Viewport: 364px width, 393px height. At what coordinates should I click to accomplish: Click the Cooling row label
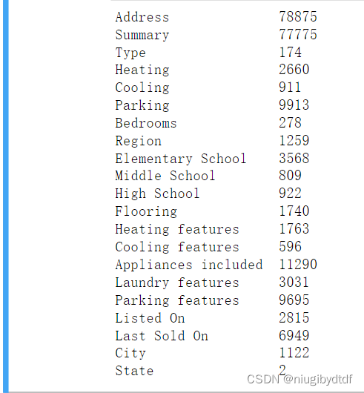click(x=142, y=87)
